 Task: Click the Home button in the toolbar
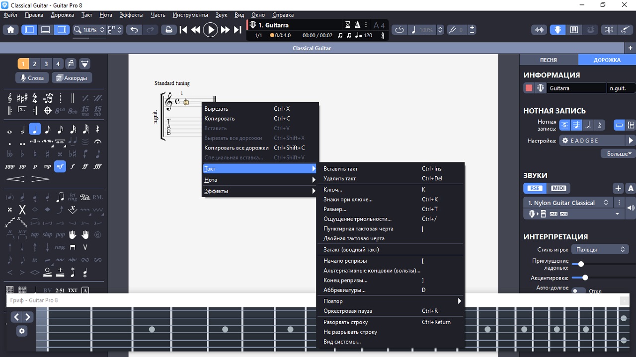pyautogui.click(x=11, y=30)
